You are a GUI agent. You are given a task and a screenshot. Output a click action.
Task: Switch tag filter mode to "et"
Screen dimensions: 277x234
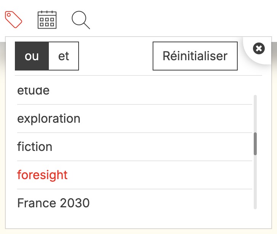pos(64,56)
